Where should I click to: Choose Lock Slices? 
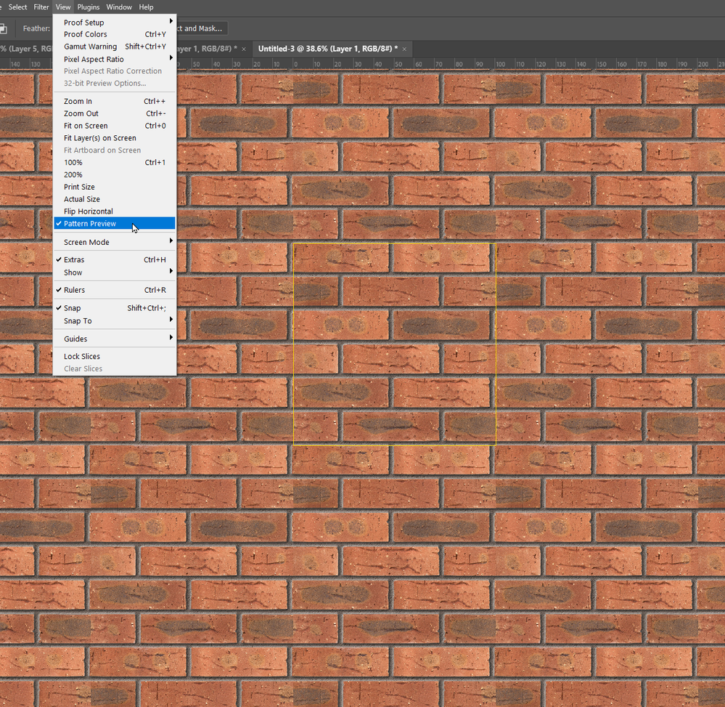(115, 356)
